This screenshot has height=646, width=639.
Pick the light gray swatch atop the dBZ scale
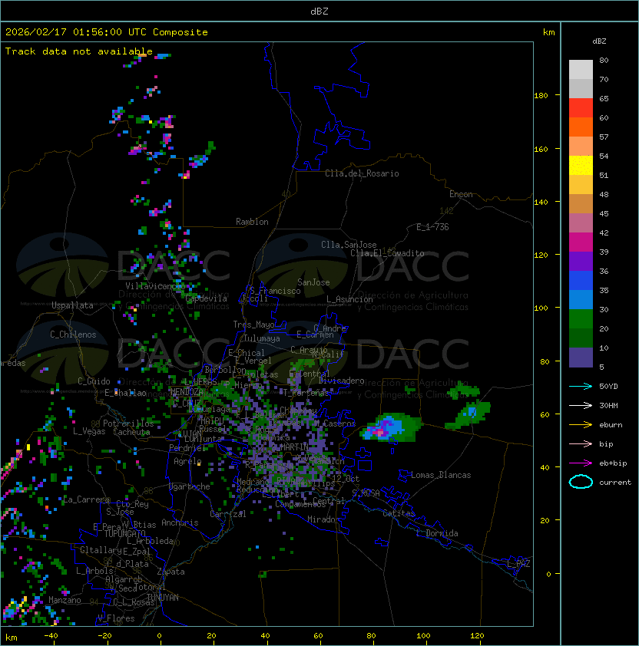581,69
